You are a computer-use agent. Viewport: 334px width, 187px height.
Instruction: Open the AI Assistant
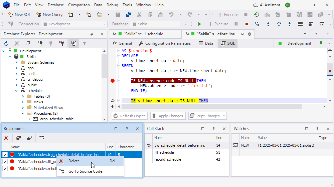(267, 5)
